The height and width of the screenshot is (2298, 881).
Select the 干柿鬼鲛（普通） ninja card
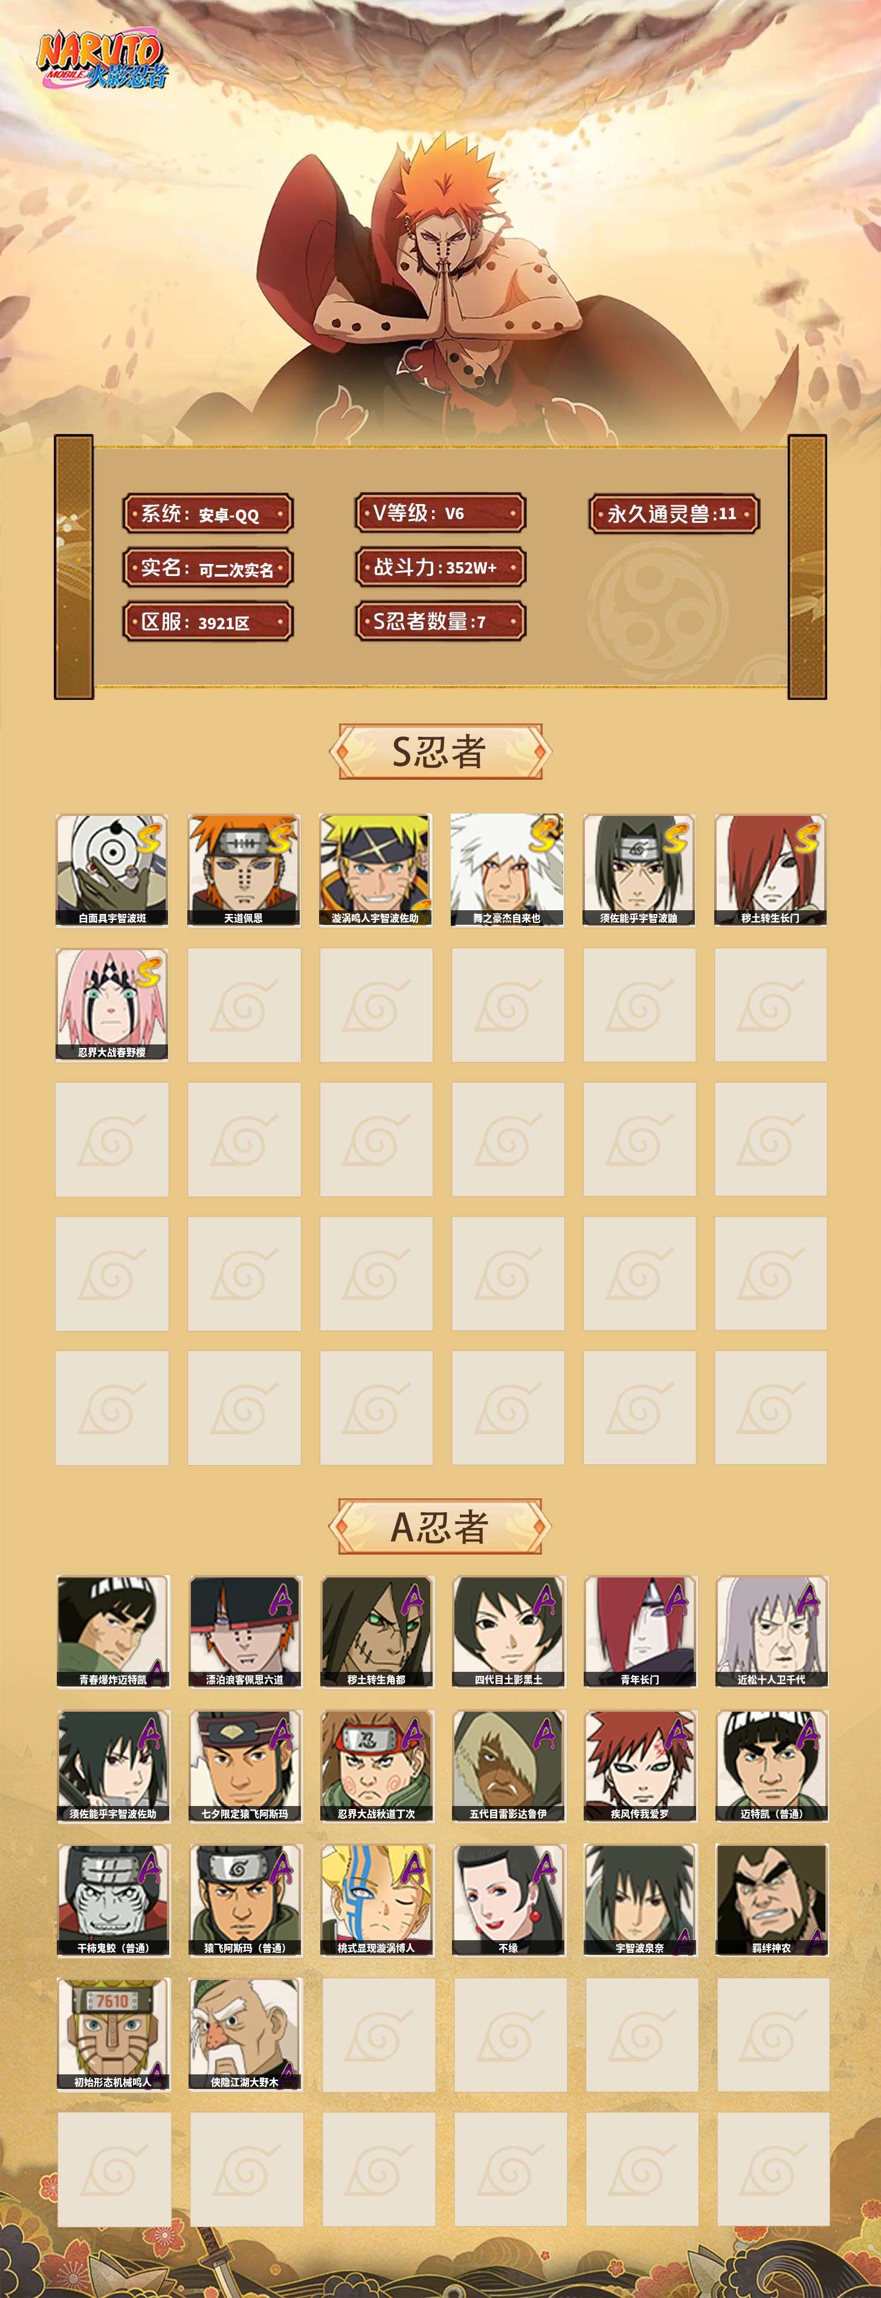point(112,1900)
